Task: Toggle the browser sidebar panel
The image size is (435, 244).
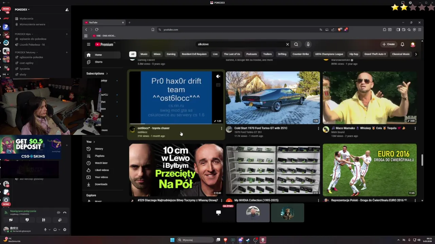Action: tap(398, 29)
